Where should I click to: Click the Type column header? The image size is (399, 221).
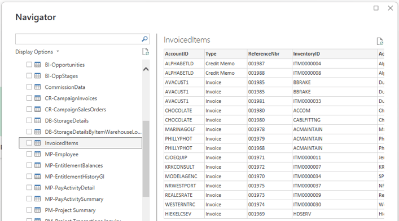[x=226, y=54]
